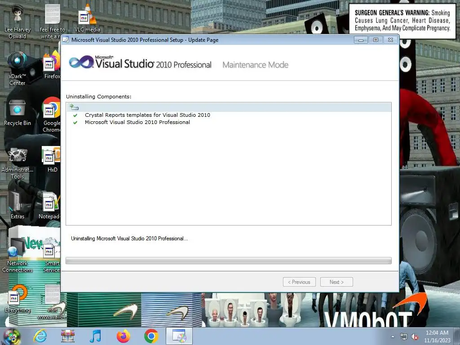
Task: Show hidden tray icons arrow
Action: click(393, 337)
